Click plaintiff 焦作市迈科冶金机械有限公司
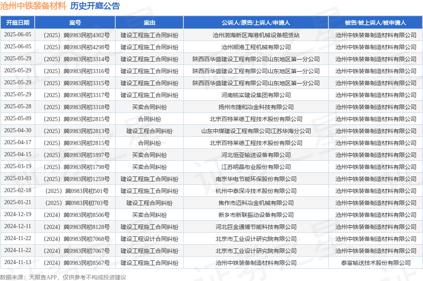This screenshot has height=281, width=423. point(256,203)
